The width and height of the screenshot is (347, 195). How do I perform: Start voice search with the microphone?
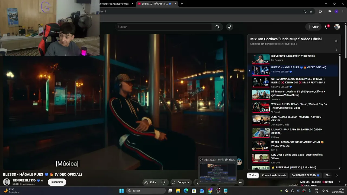pyautogui.click(x=230, y=27)
